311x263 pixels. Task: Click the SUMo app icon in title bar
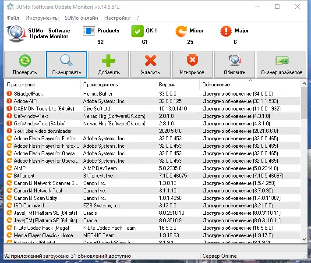click(x=11, y=7)
